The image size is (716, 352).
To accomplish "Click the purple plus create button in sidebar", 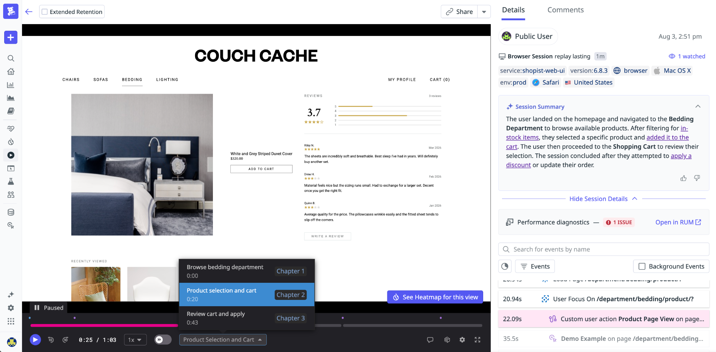I will pyautogui.click(x=11, y=37).
